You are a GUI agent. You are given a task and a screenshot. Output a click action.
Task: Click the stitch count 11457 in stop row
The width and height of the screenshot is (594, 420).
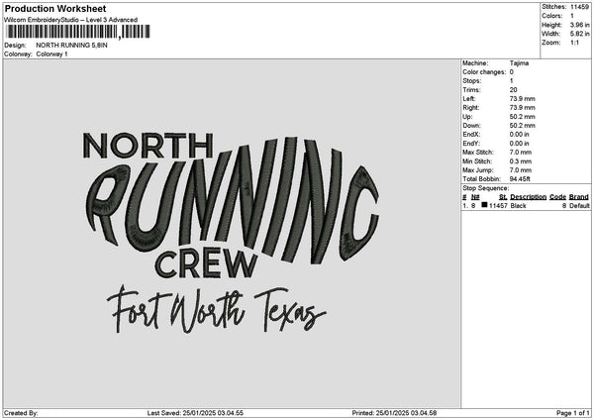point(498,206)
